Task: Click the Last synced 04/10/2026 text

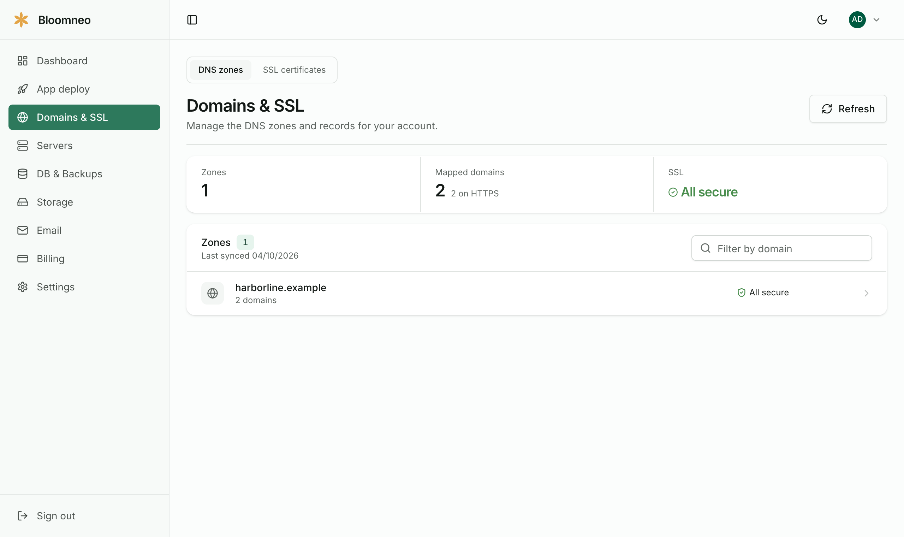Action: (x=250, y=256)
